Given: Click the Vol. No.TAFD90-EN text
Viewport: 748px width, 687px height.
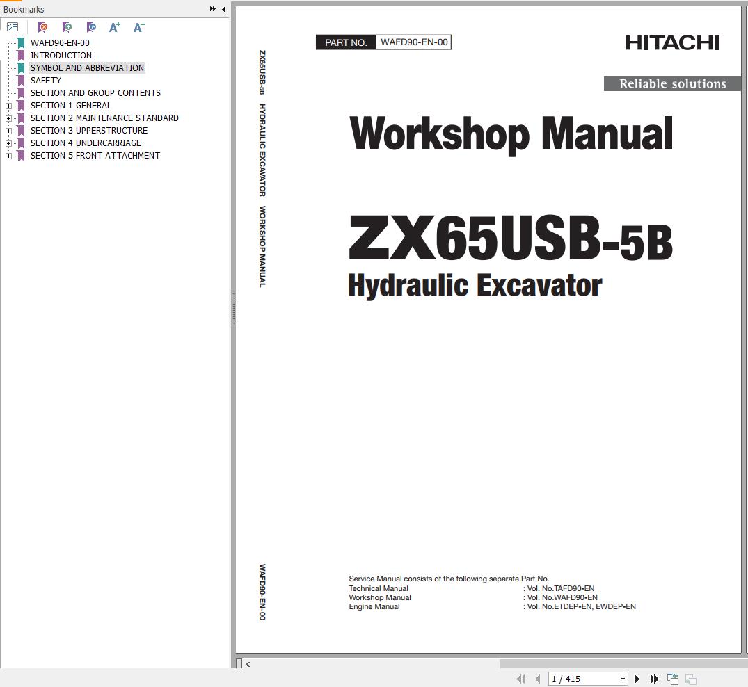Looking at the screenshot, I should coord(561,588).
